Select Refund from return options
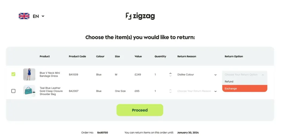 click(245, 81)
